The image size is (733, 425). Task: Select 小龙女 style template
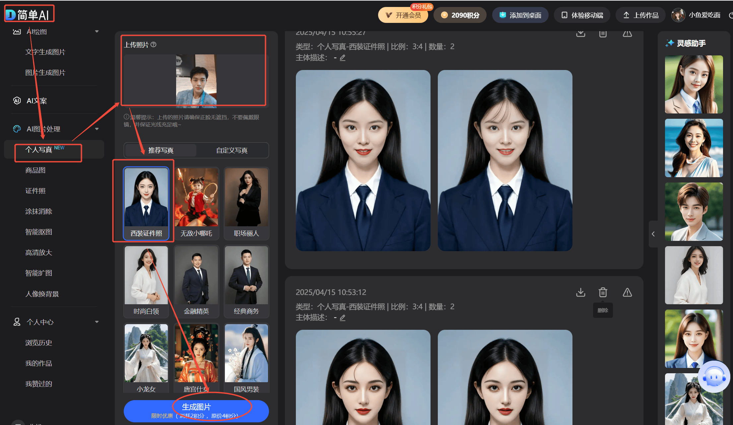click(146, 358)
